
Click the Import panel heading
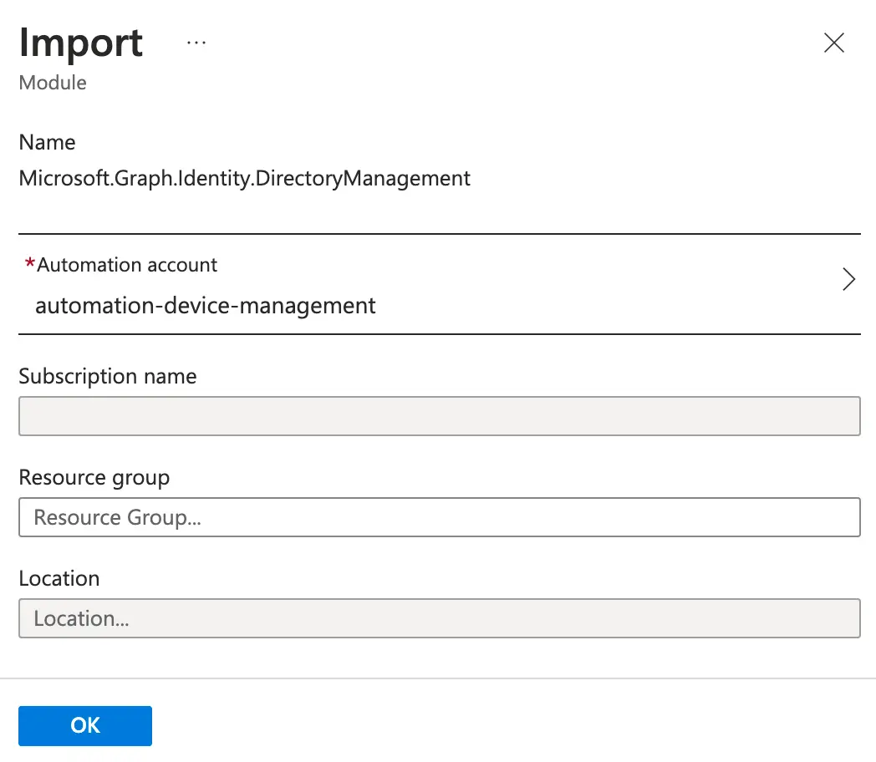(x=81, y=43)
